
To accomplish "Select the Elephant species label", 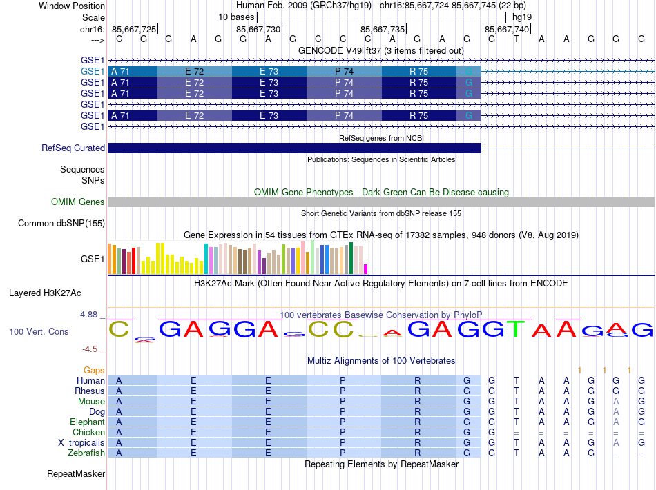I will (x=87, y=422).
